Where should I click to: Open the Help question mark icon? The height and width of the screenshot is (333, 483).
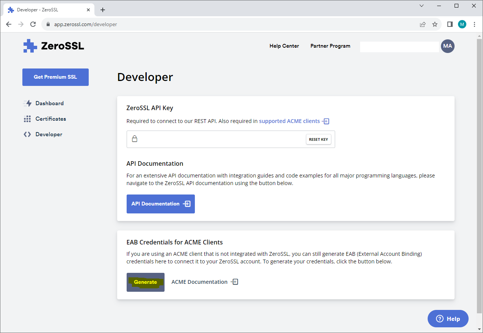tap(439, 319)
